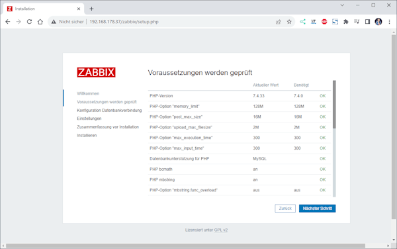Toggle the browser side panel icon
Screen dimensions: 397x249
coord(367,22)
